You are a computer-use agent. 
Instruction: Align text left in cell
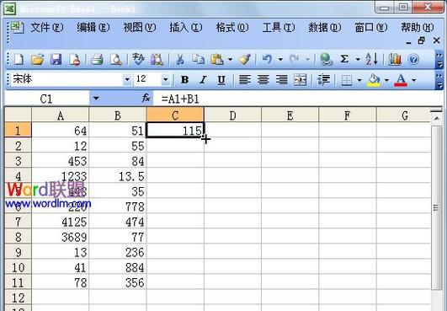click(245, 79)
